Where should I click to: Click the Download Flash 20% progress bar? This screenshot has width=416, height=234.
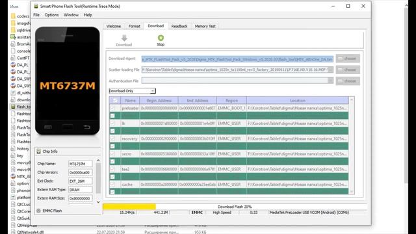coord(235,207)
